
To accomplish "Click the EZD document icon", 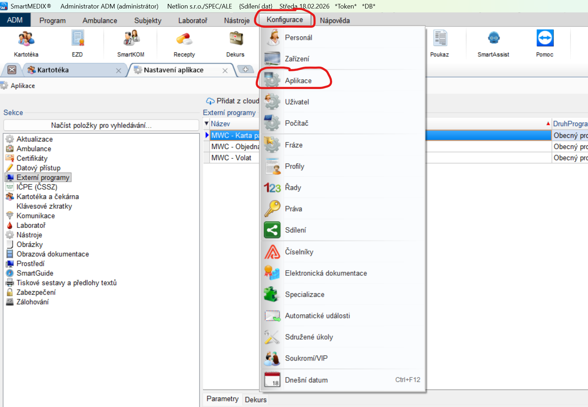I will tap(77, 39).
